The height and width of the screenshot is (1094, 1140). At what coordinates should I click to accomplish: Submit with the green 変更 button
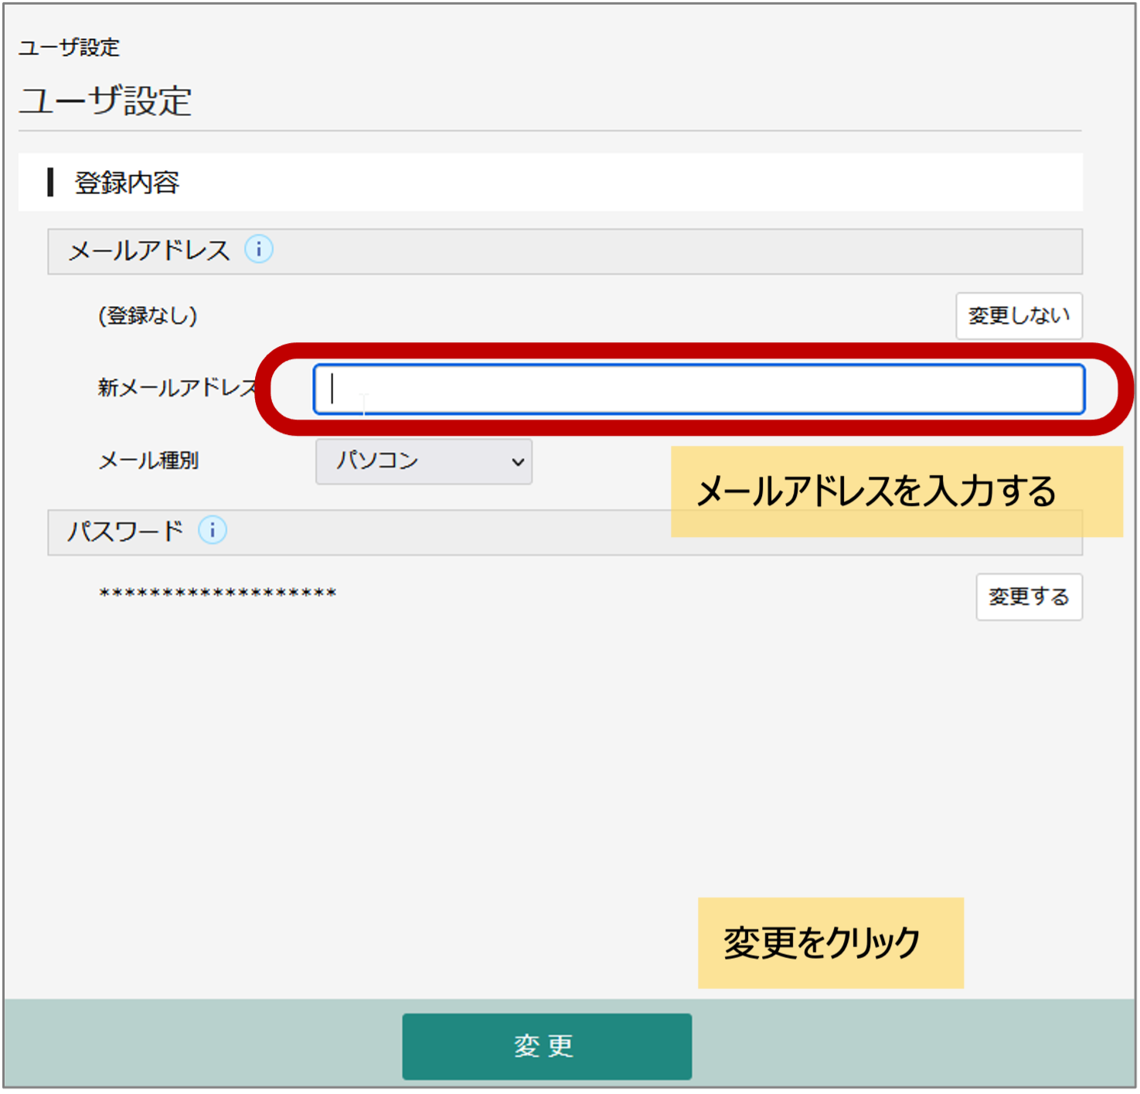[x=546, y=1046]
